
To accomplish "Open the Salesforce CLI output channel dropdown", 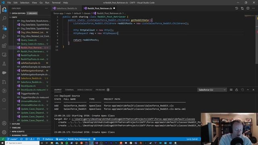I will tap(212, 90).
